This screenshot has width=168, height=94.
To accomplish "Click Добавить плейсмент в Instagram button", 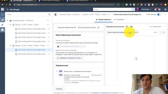I will 70,58.
